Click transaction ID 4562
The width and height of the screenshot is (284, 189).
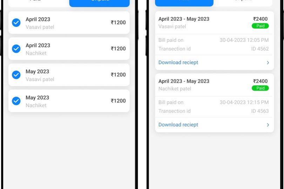pyautogui.click(x=260, y=49)
